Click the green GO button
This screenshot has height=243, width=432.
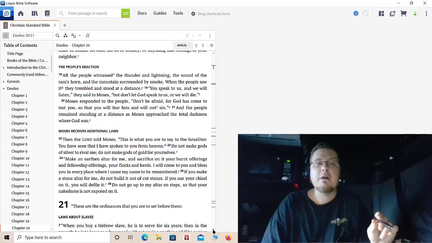point(126,13)
